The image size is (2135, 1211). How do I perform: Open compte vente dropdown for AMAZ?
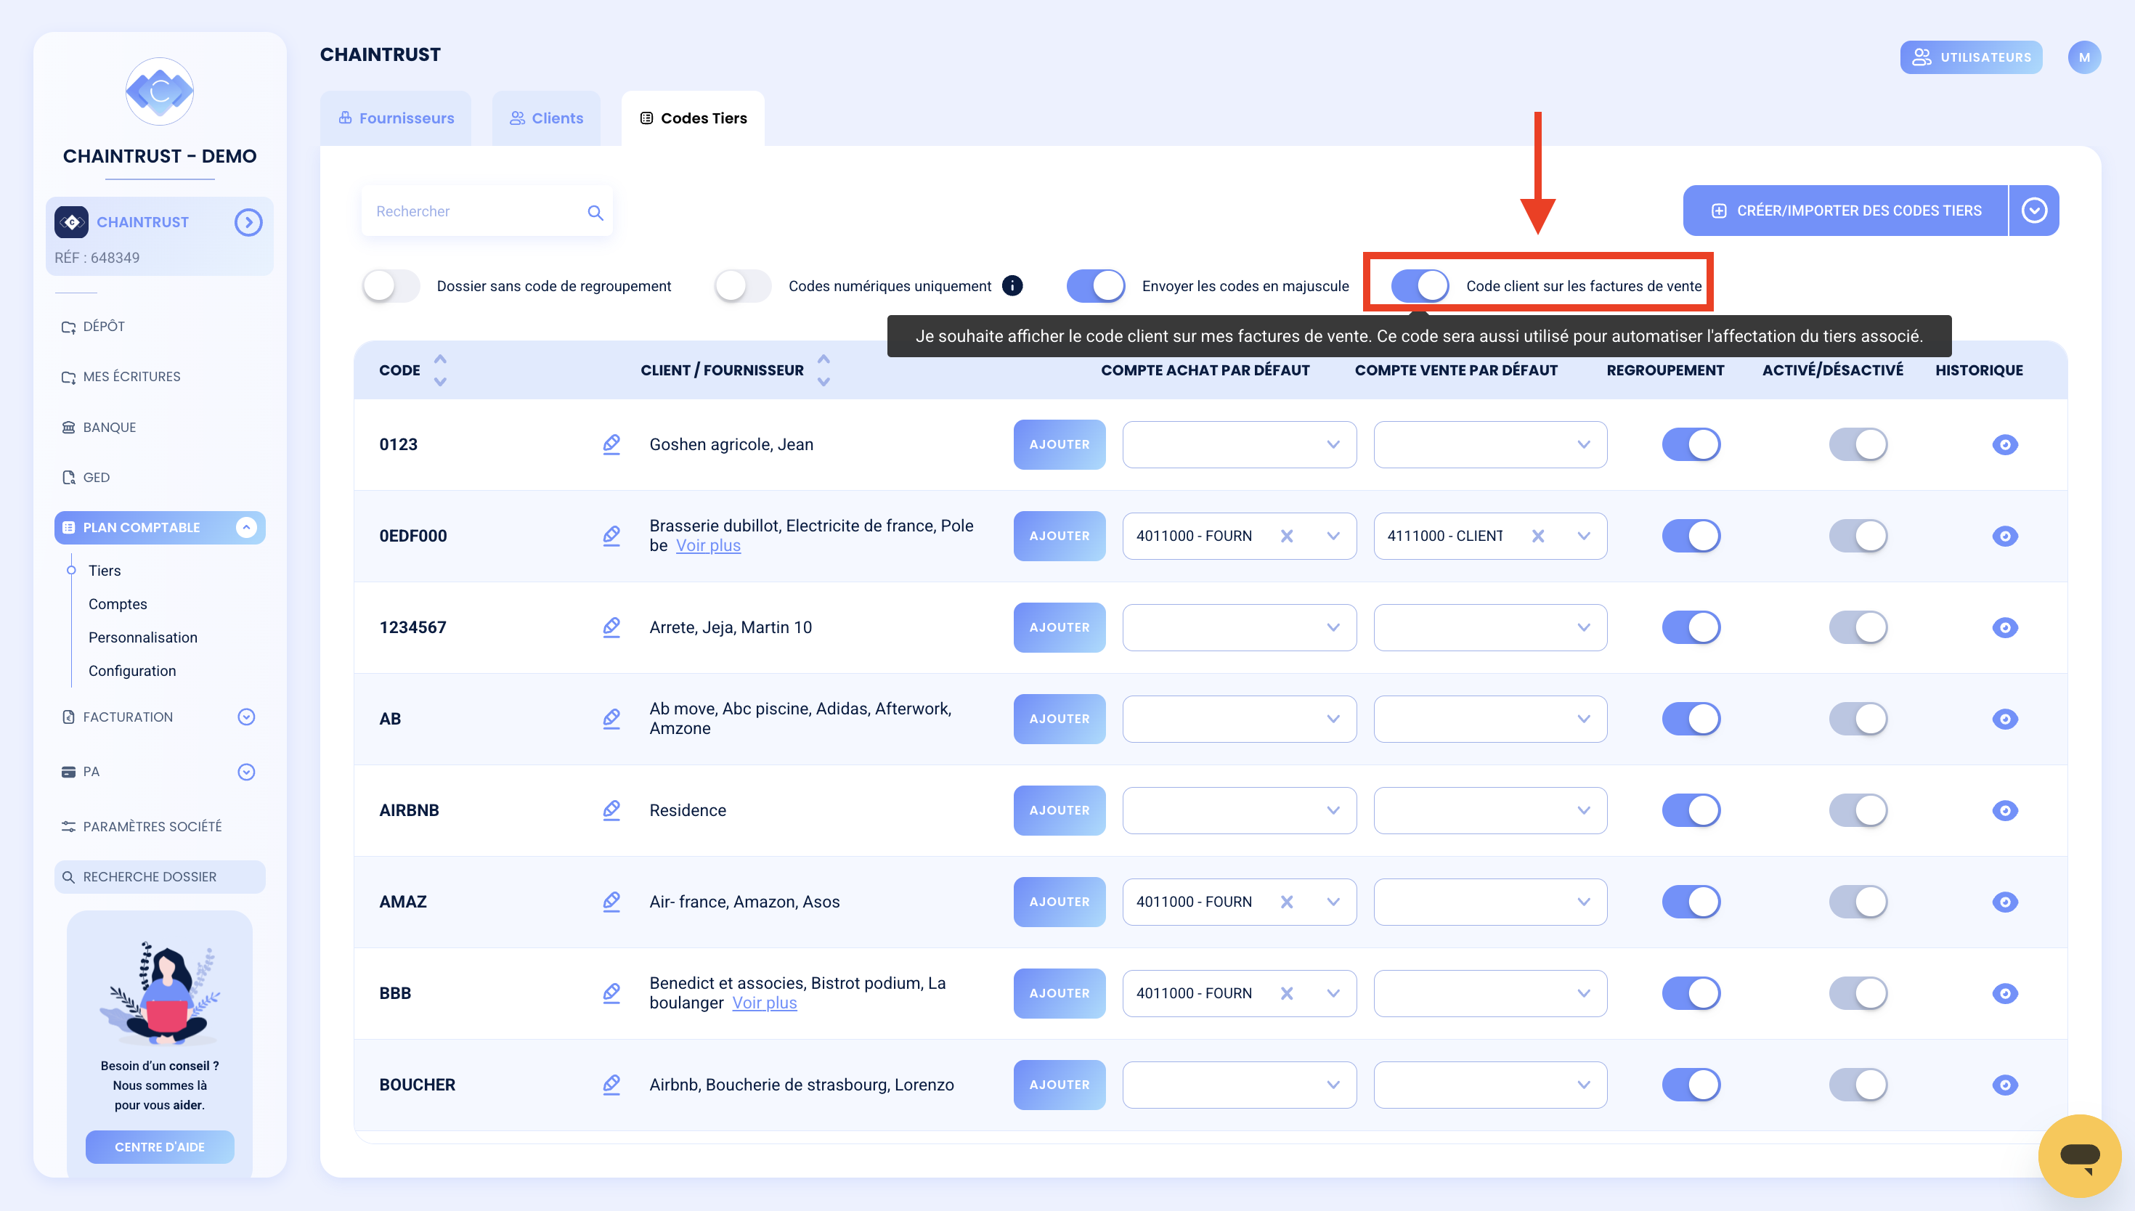1489,902
